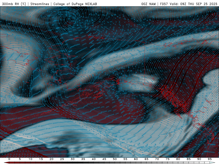The height and width of the screenshot is (164, 219).
Task: Select the "00Z NAM" model run label
Action: [x=148, y=4]
